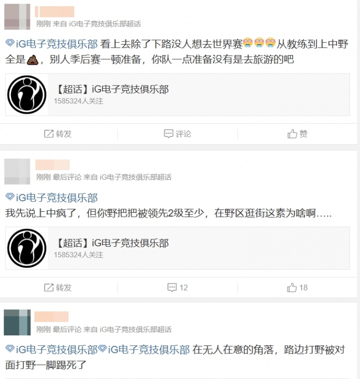Click the blurred username of the third poster
The height and width of the screenshot is (379, 360).
[51, 316]
